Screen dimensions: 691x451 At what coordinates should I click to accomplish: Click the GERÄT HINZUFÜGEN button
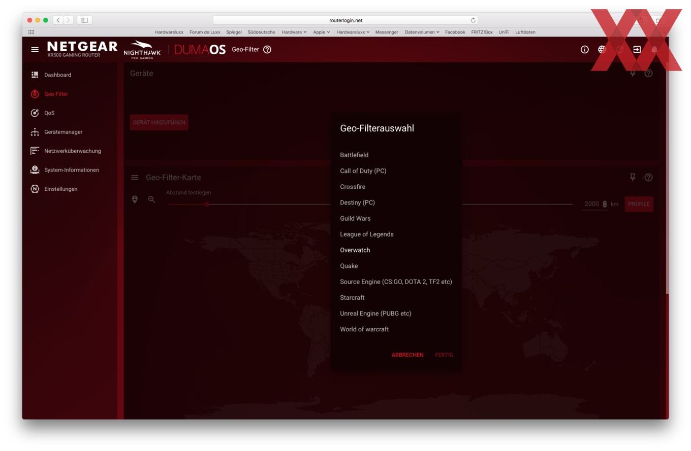pyautogui.click(x=159, y=122)
